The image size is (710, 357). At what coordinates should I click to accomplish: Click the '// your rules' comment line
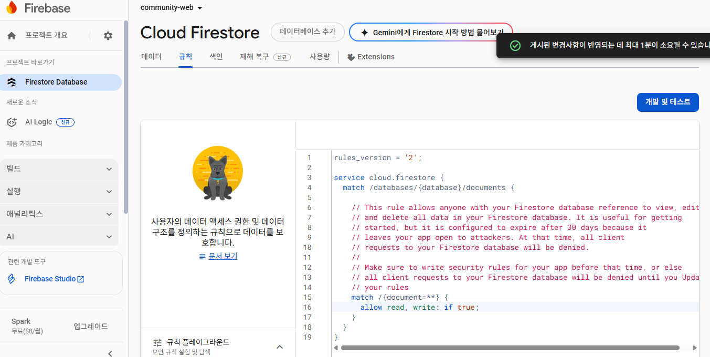(x=380, y=287)
